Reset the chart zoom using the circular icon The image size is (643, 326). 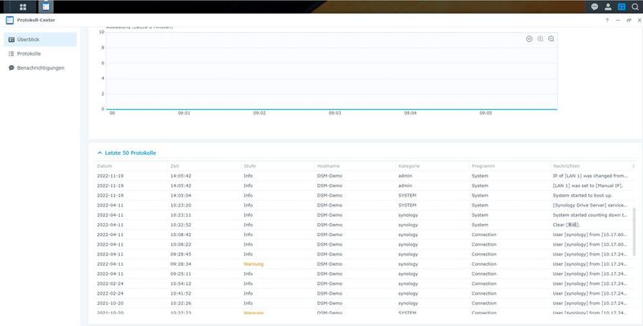530,39
